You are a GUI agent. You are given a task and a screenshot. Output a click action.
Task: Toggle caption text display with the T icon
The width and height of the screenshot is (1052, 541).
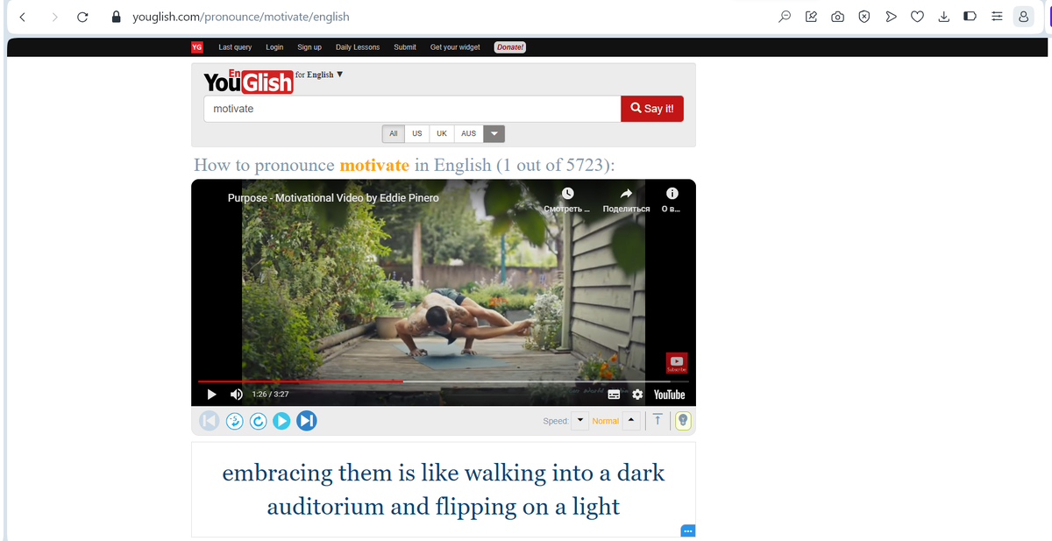[x=657, y=421]
